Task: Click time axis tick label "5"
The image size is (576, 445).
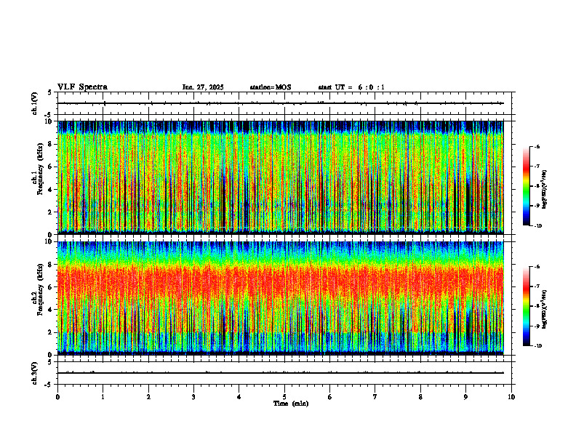Action: (284, 397)
